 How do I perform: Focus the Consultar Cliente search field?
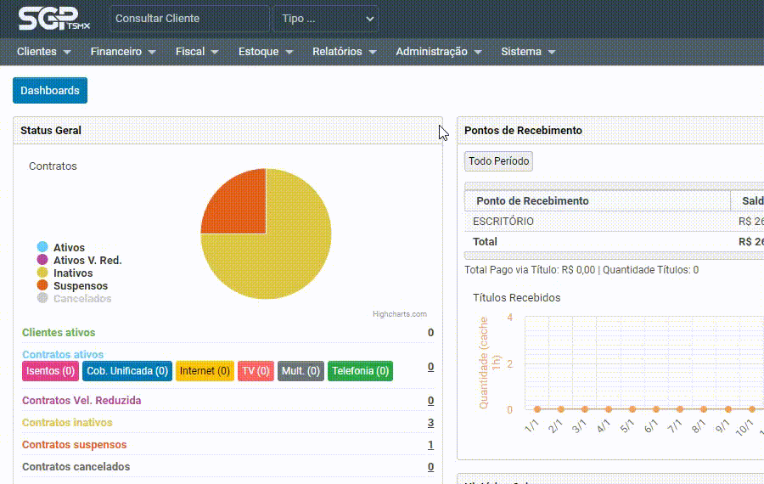(x=188, y=19)
